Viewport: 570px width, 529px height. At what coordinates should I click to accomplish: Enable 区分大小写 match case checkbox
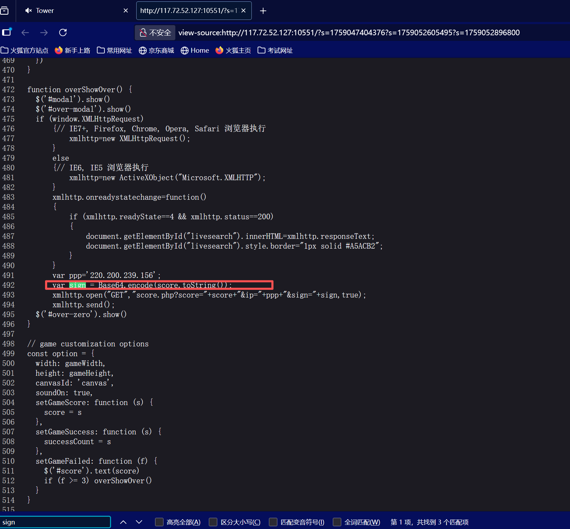(x=213, y=522)
